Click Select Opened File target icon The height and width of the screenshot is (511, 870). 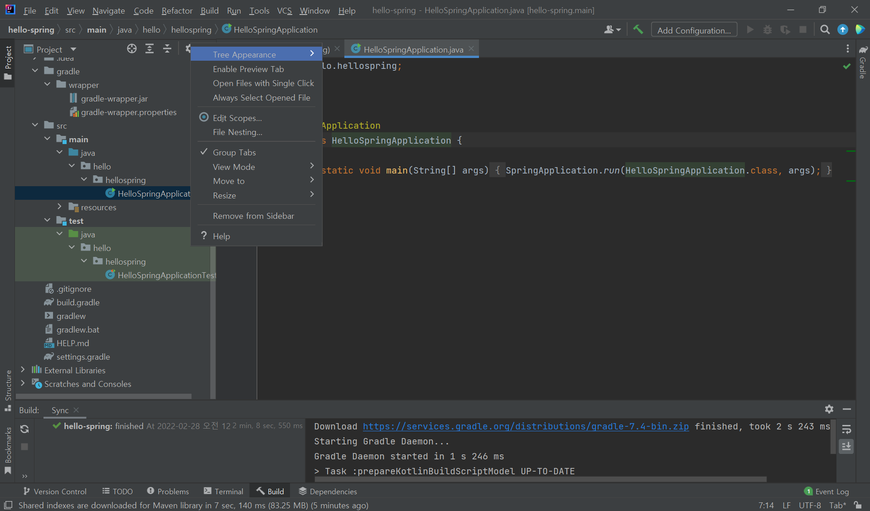coord(131,49)
